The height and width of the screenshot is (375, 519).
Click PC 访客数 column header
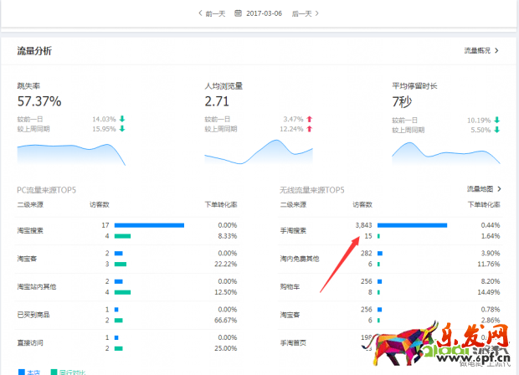[100, 205]
